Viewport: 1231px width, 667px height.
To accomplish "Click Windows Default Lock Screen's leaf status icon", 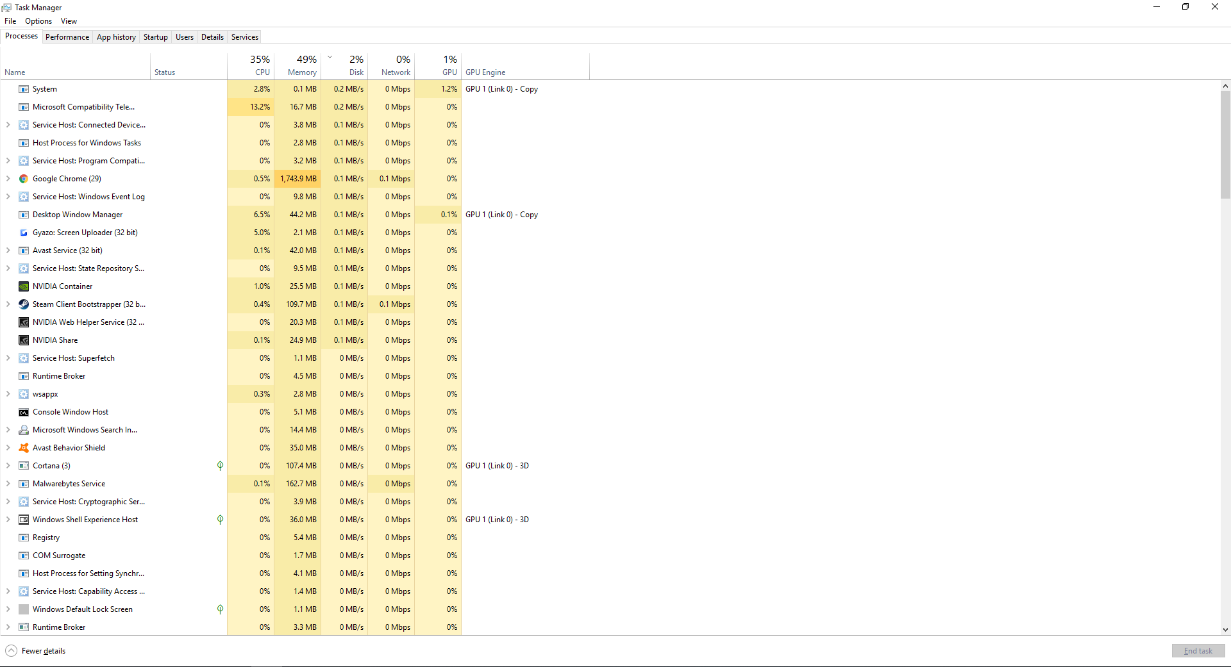I will coord(220,609).
